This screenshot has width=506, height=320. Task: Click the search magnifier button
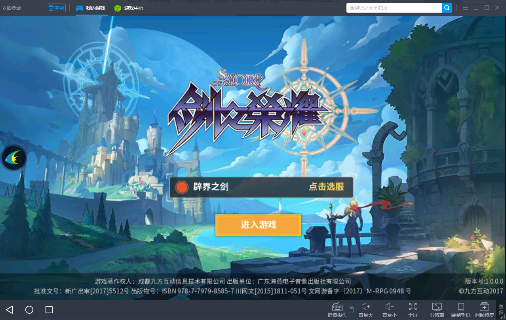pyautogui.click(x=447, y=8)
